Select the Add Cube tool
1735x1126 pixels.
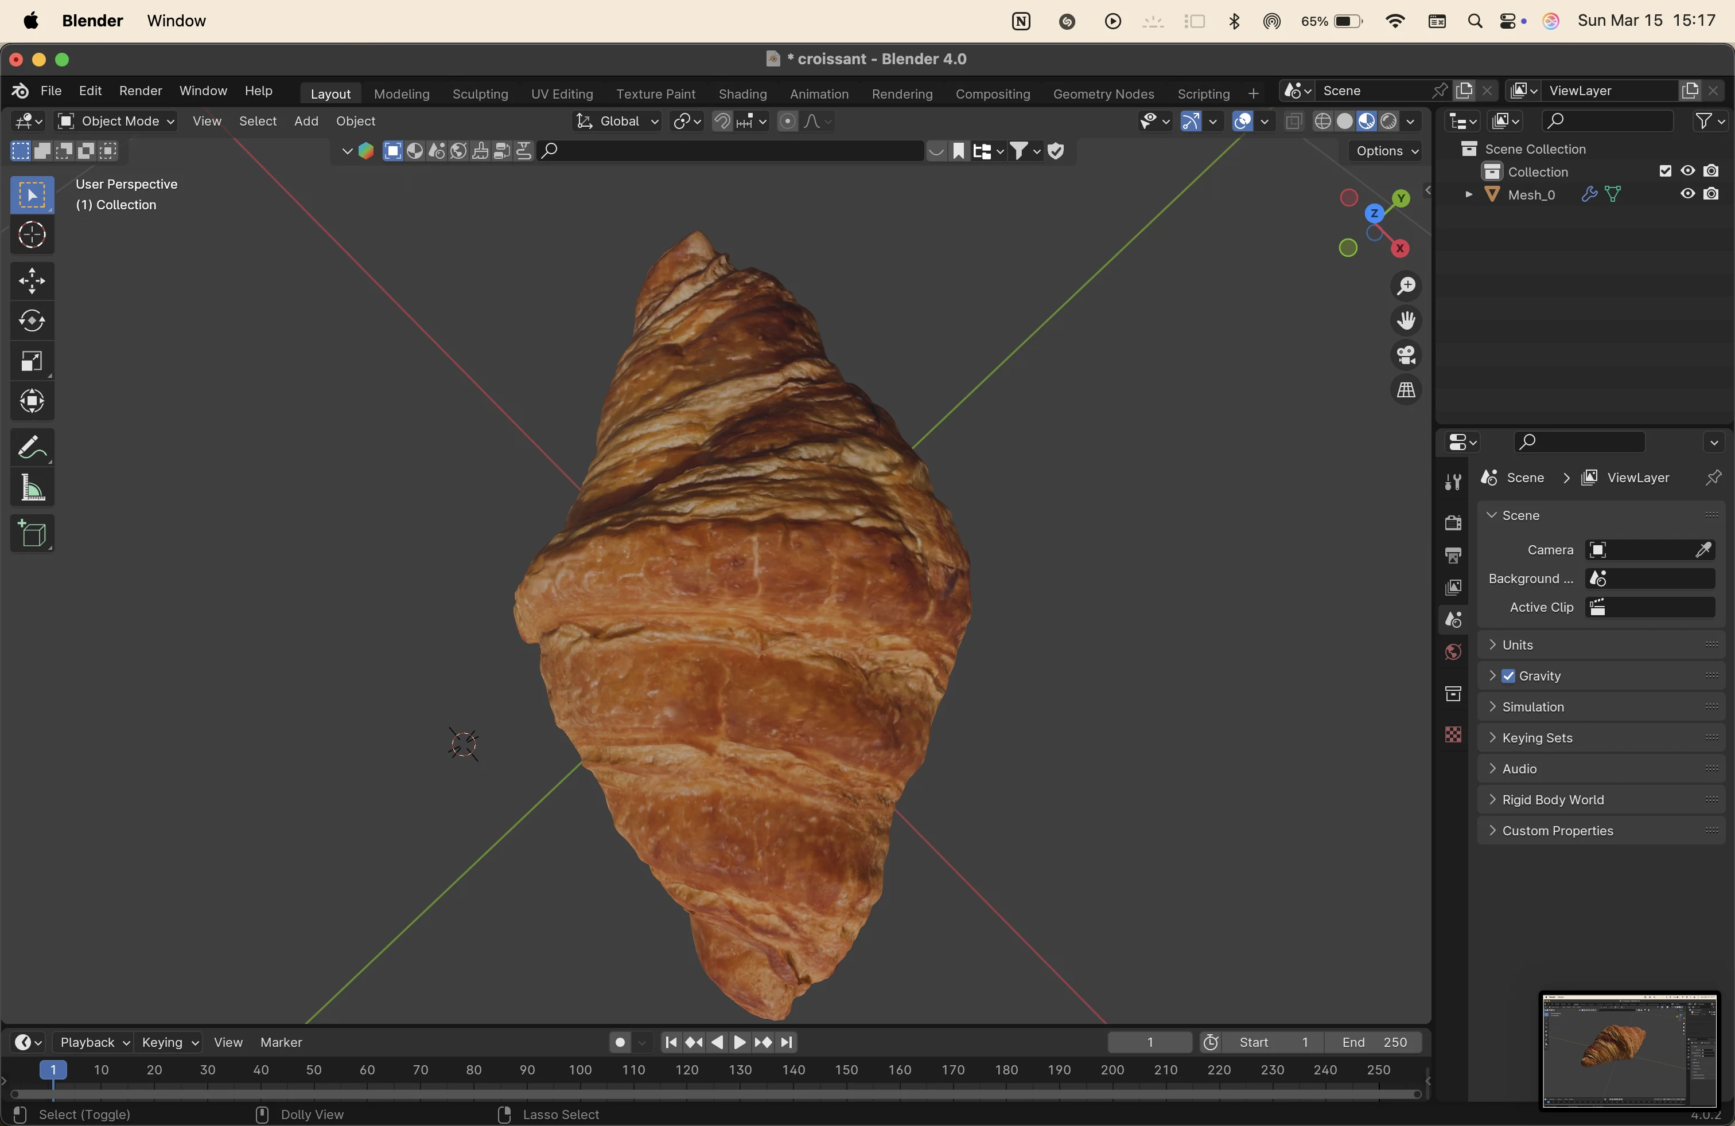32,534
